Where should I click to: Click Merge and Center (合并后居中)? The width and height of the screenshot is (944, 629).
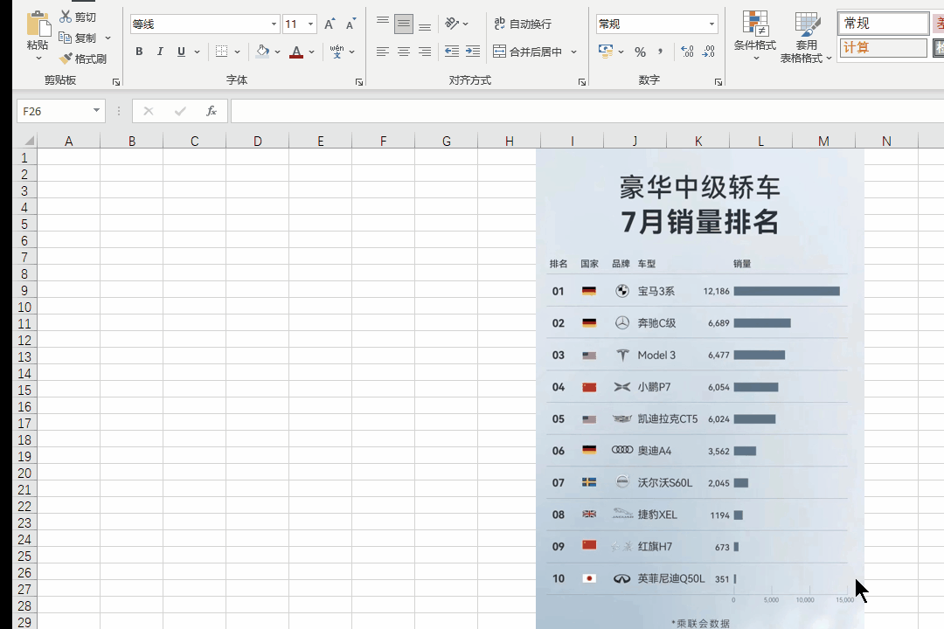coord(527,52)
